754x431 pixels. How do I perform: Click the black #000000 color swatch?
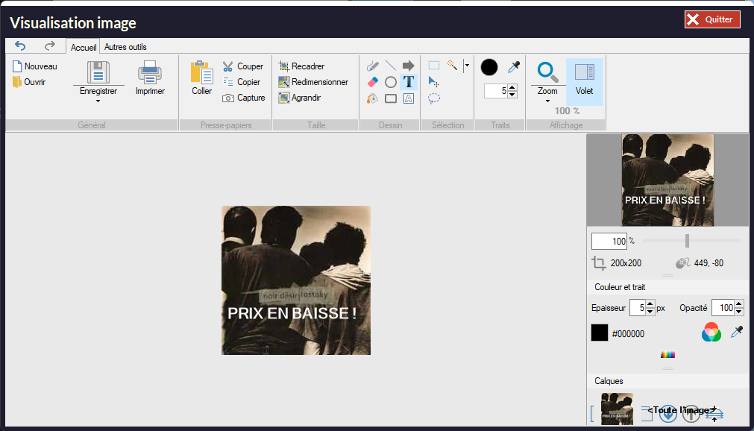(x=600, y=333)
